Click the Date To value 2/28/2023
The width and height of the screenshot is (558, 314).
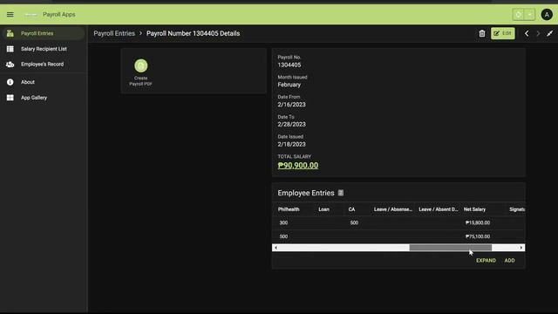(291, 125)
